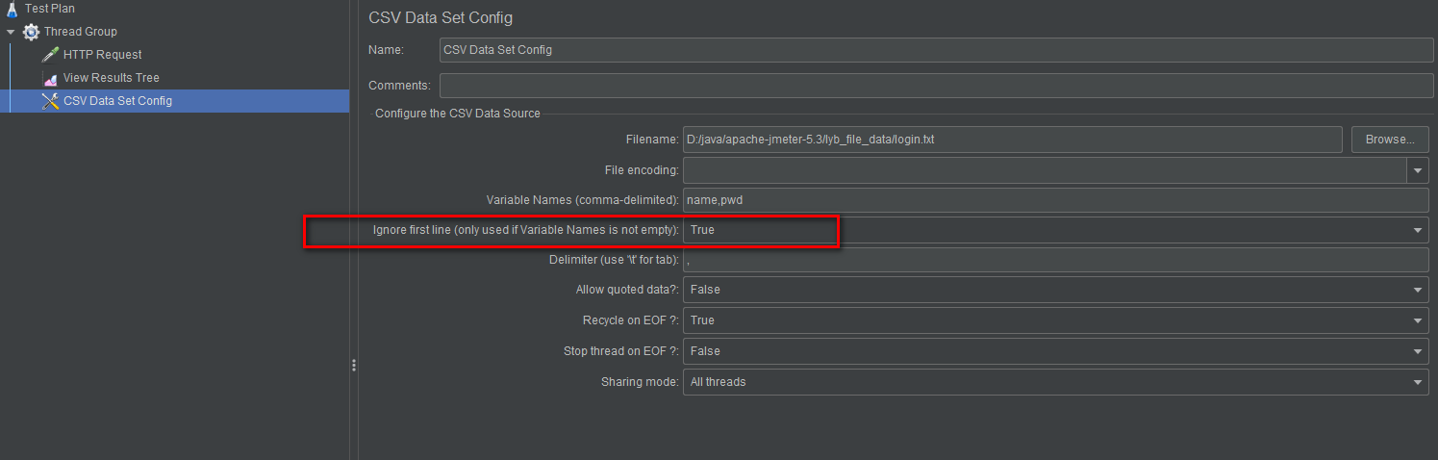
Task: Click the Test Plan flask icon
Action: coord(13,9)
